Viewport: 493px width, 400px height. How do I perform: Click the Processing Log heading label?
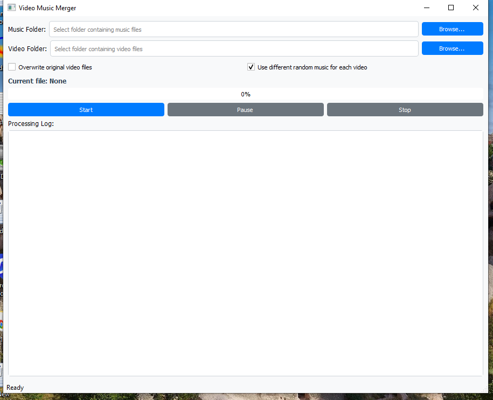point(31,124)
